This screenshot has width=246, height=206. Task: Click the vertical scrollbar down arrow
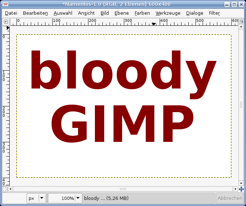(x=241, y=183)
